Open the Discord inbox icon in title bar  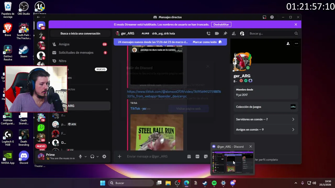(x=264, y=17)
